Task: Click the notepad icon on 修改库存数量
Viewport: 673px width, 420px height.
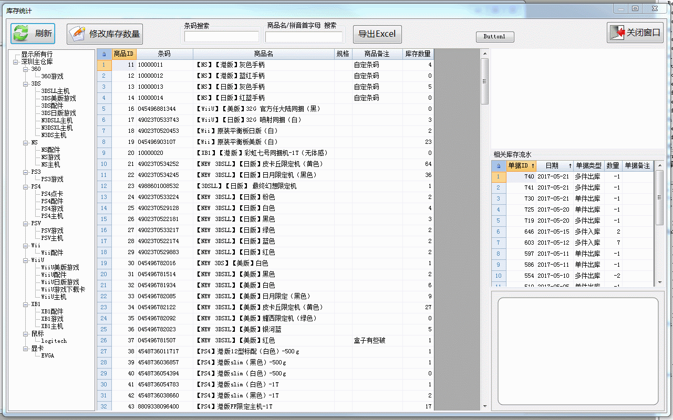Action: tap(77, 34)
